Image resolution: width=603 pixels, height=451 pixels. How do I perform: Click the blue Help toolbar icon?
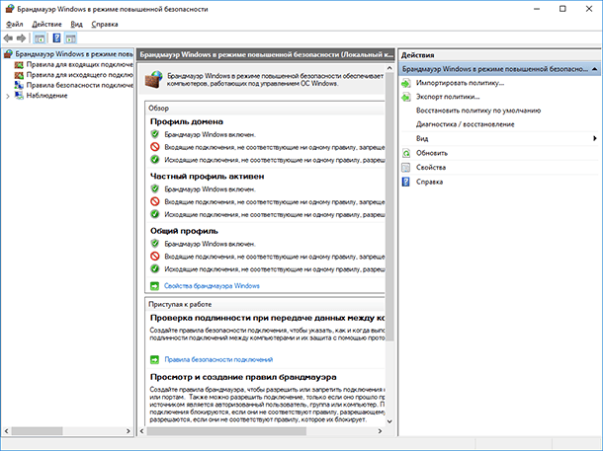(56, 38)
